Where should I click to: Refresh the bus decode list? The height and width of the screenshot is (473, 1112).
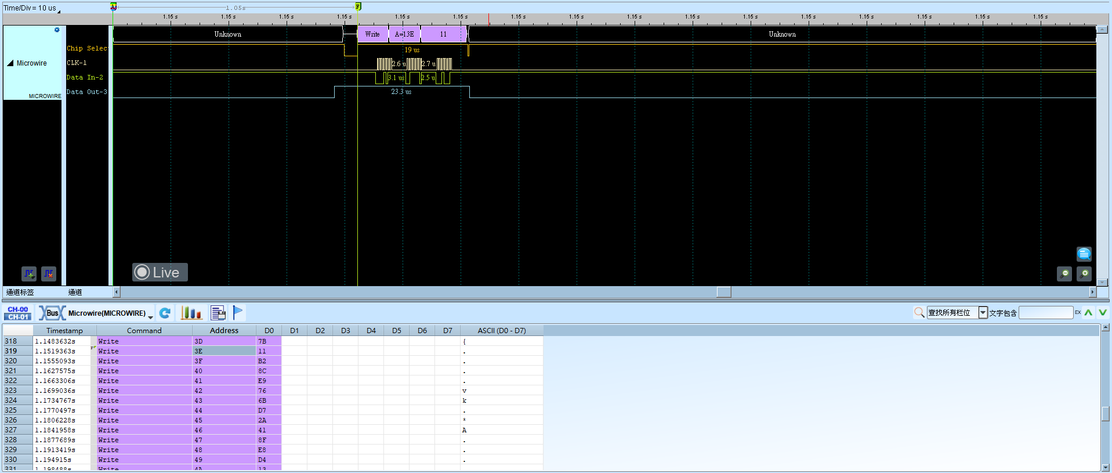tap(165, 313)
